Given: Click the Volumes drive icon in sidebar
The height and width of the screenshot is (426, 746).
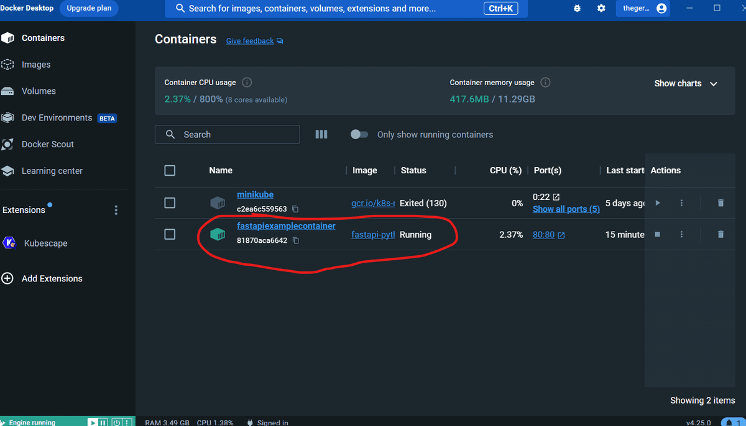Looking at the screenshot, I should pyautogui.click(x=7, y=91).
